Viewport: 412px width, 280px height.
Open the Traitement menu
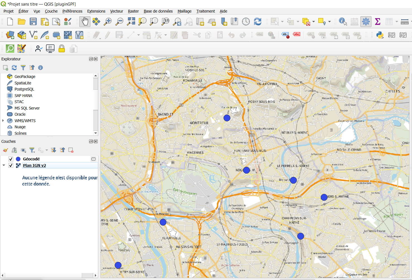(x=205, y=11)
